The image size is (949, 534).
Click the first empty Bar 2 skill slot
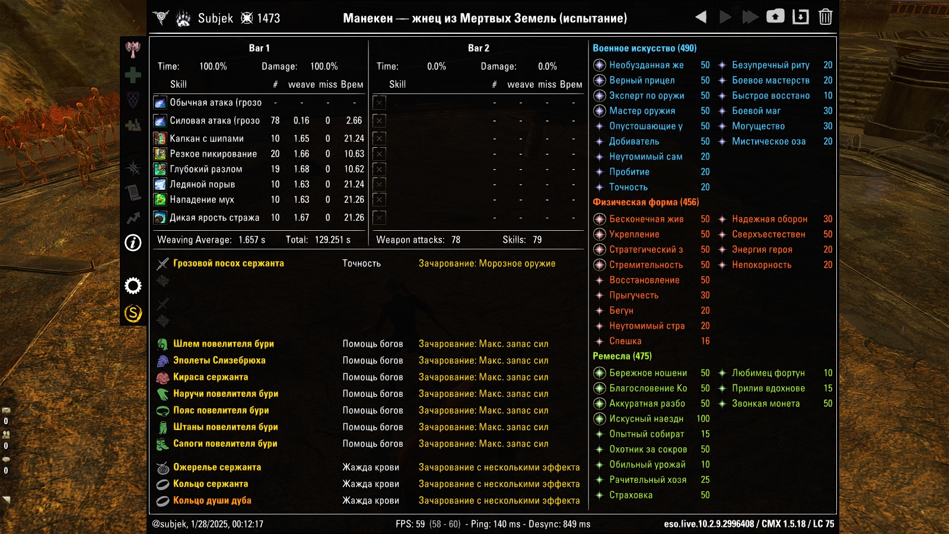[x=380, y=103]
